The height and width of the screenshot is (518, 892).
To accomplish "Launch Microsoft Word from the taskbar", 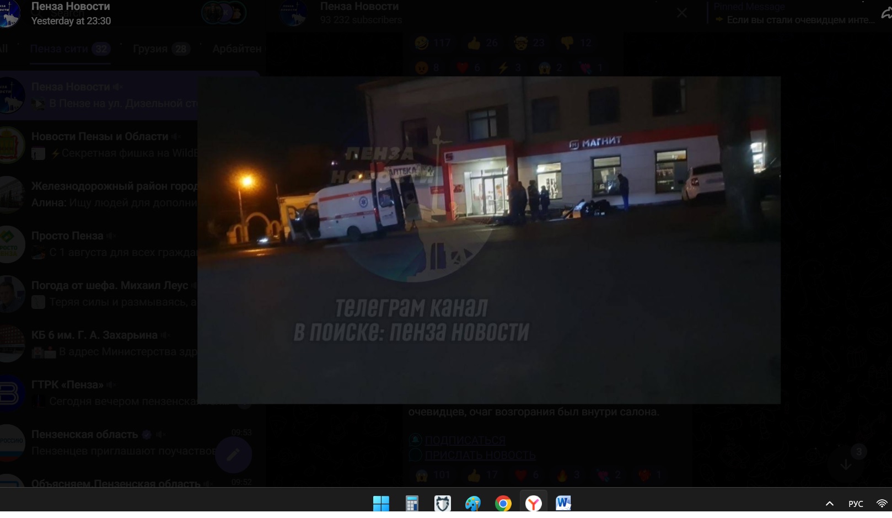I will point(563,503).
